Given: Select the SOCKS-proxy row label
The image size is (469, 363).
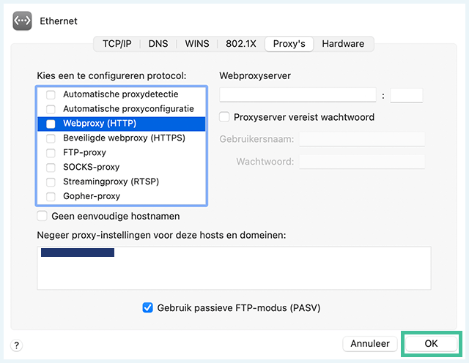Looking at the screenshot, I should click(x=91, y=167).
